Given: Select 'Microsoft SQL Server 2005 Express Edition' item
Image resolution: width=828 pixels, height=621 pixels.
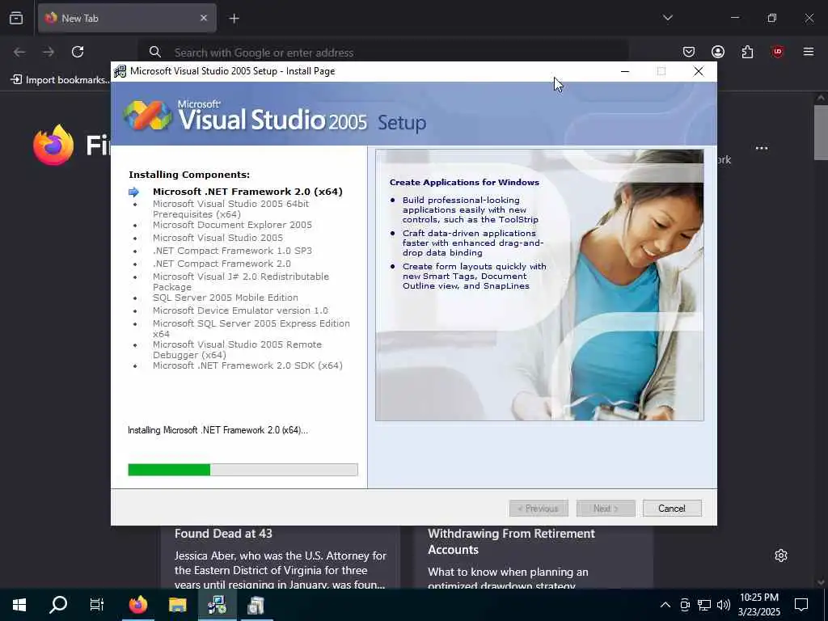Looking at the screenshot, I should [x=251, y=328].
